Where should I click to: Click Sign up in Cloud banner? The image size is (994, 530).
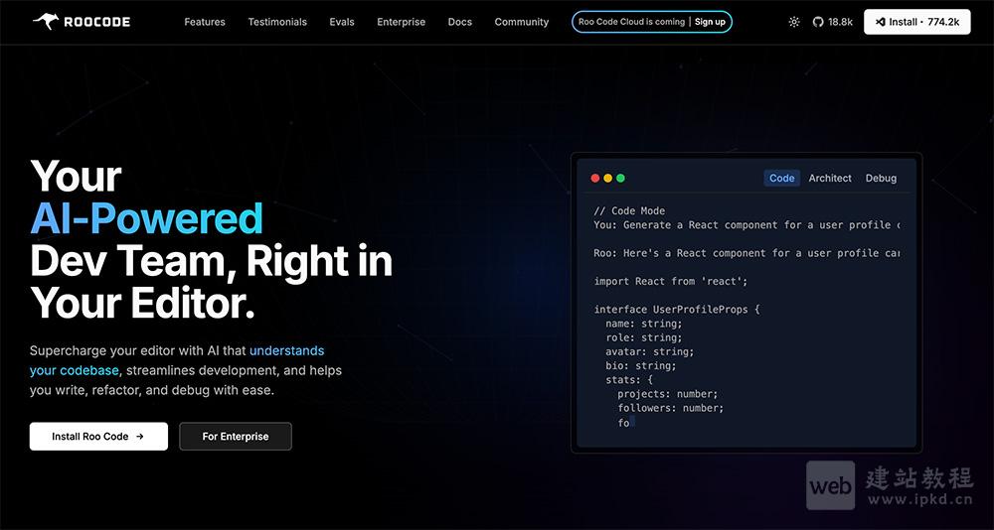tap(710, 22)
